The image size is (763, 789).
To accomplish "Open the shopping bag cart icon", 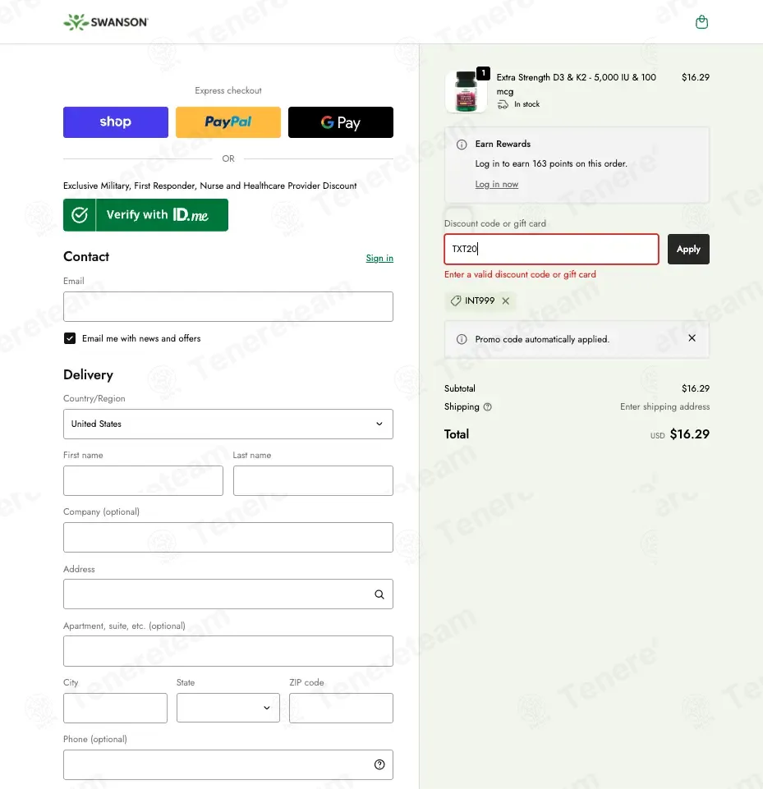I will click(701, 22).
